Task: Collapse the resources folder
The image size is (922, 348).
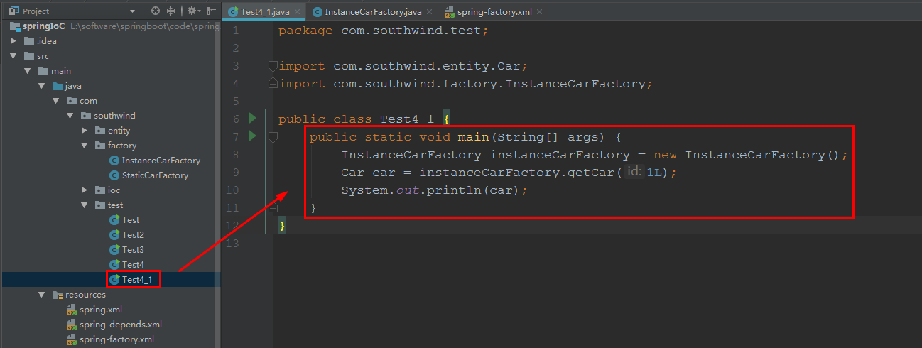Action: 42,294
